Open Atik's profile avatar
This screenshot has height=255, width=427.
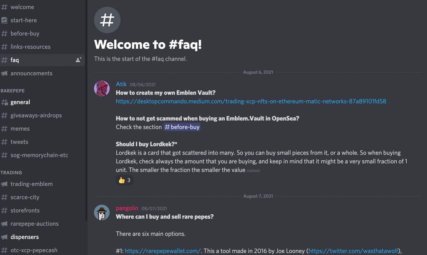[x=102, y=88]
